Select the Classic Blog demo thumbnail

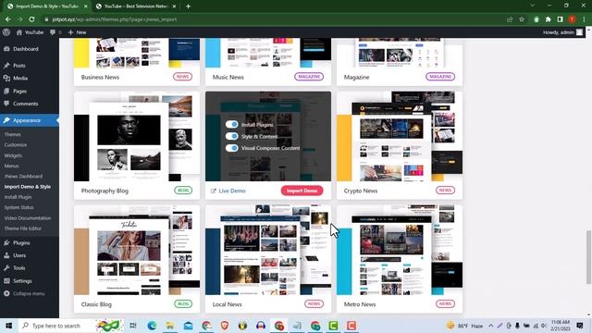coord(137,250)
